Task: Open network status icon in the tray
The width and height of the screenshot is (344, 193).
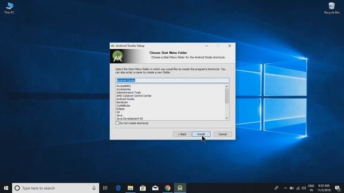Action: click(x=298, y=188)
